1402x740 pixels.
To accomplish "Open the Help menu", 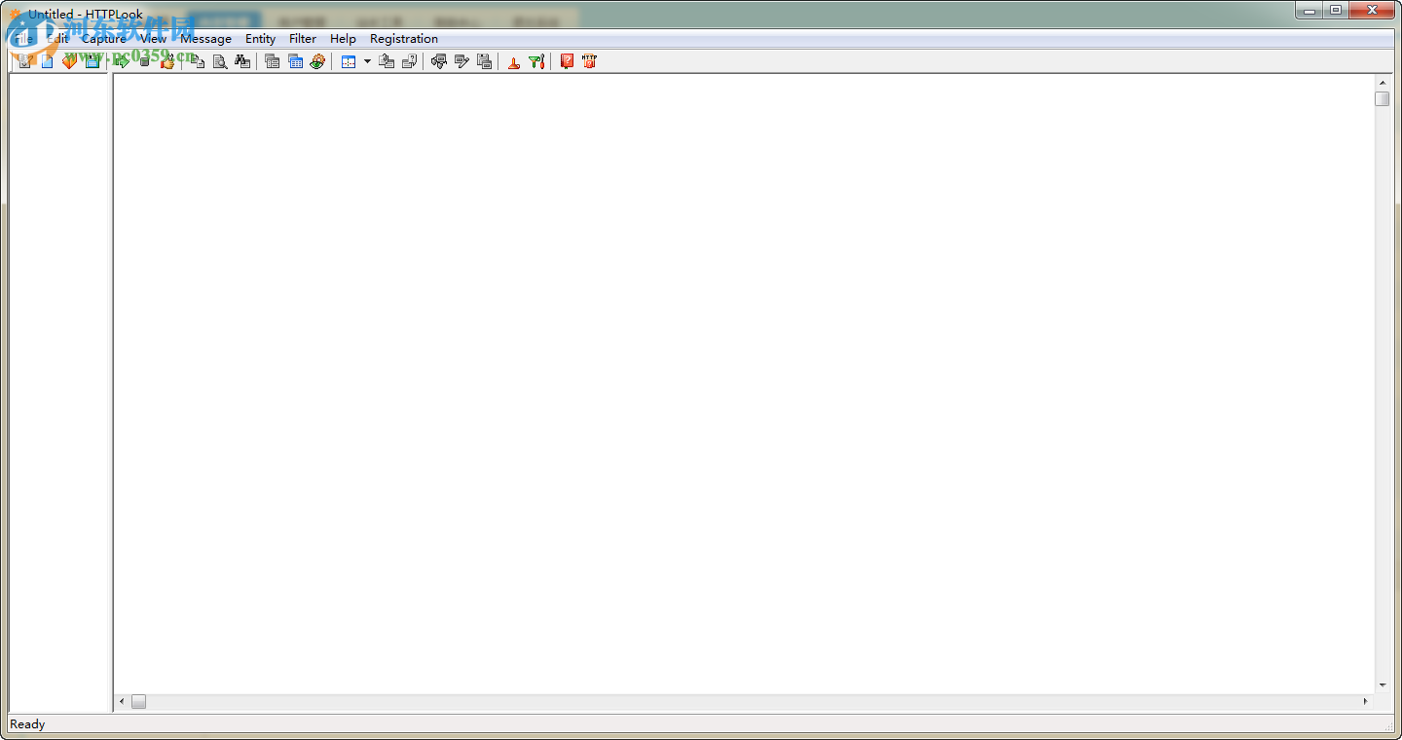I will pyautogui.click(x=343, y=39).
